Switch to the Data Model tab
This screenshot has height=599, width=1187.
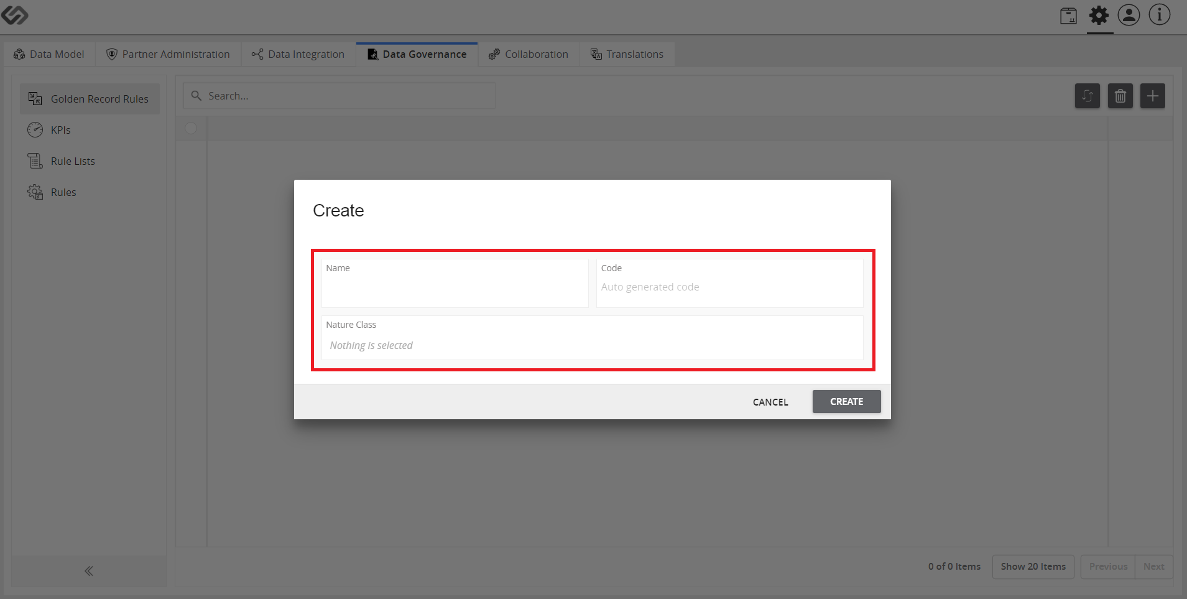click(49, 54)
